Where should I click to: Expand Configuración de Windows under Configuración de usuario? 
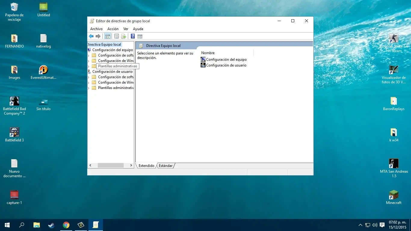click(89, 82)
